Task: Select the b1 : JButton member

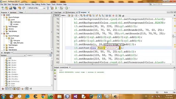Action: tap(12, 61)
